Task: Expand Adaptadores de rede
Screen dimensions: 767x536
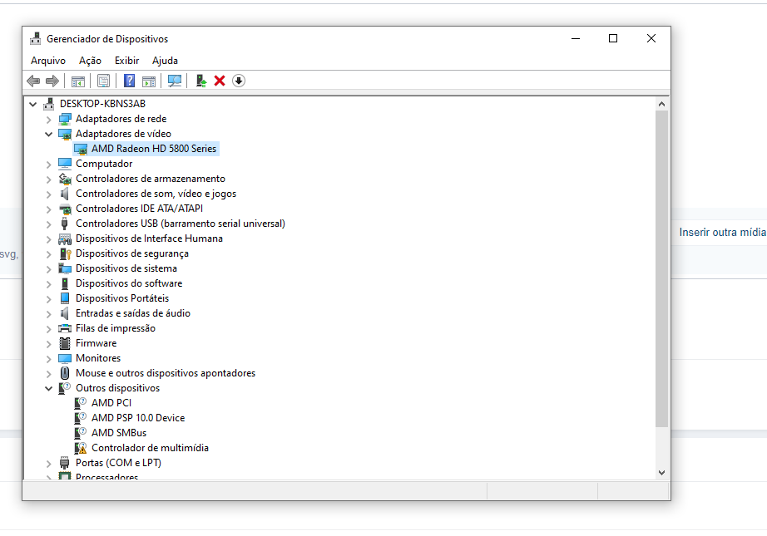Action: click(x=48, y=119)
